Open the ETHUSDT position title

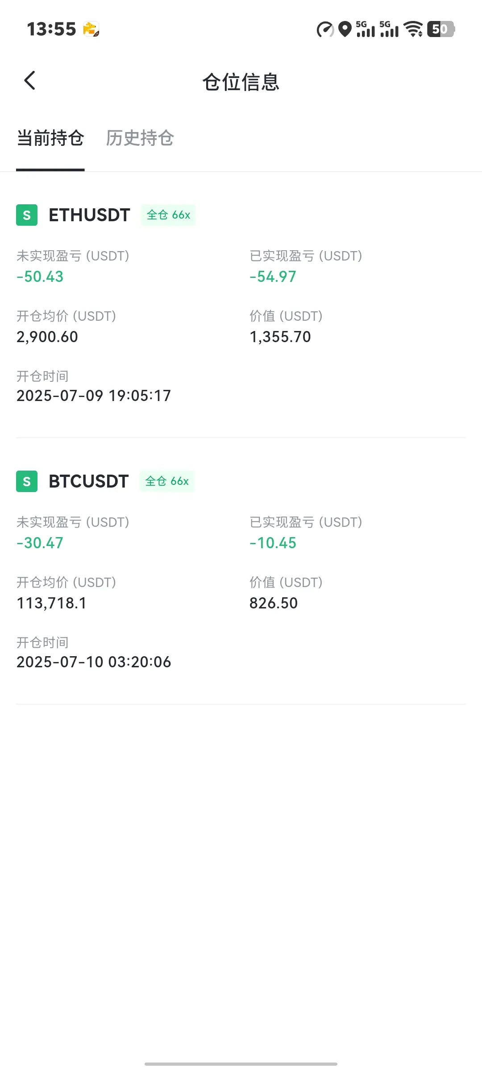89,215
